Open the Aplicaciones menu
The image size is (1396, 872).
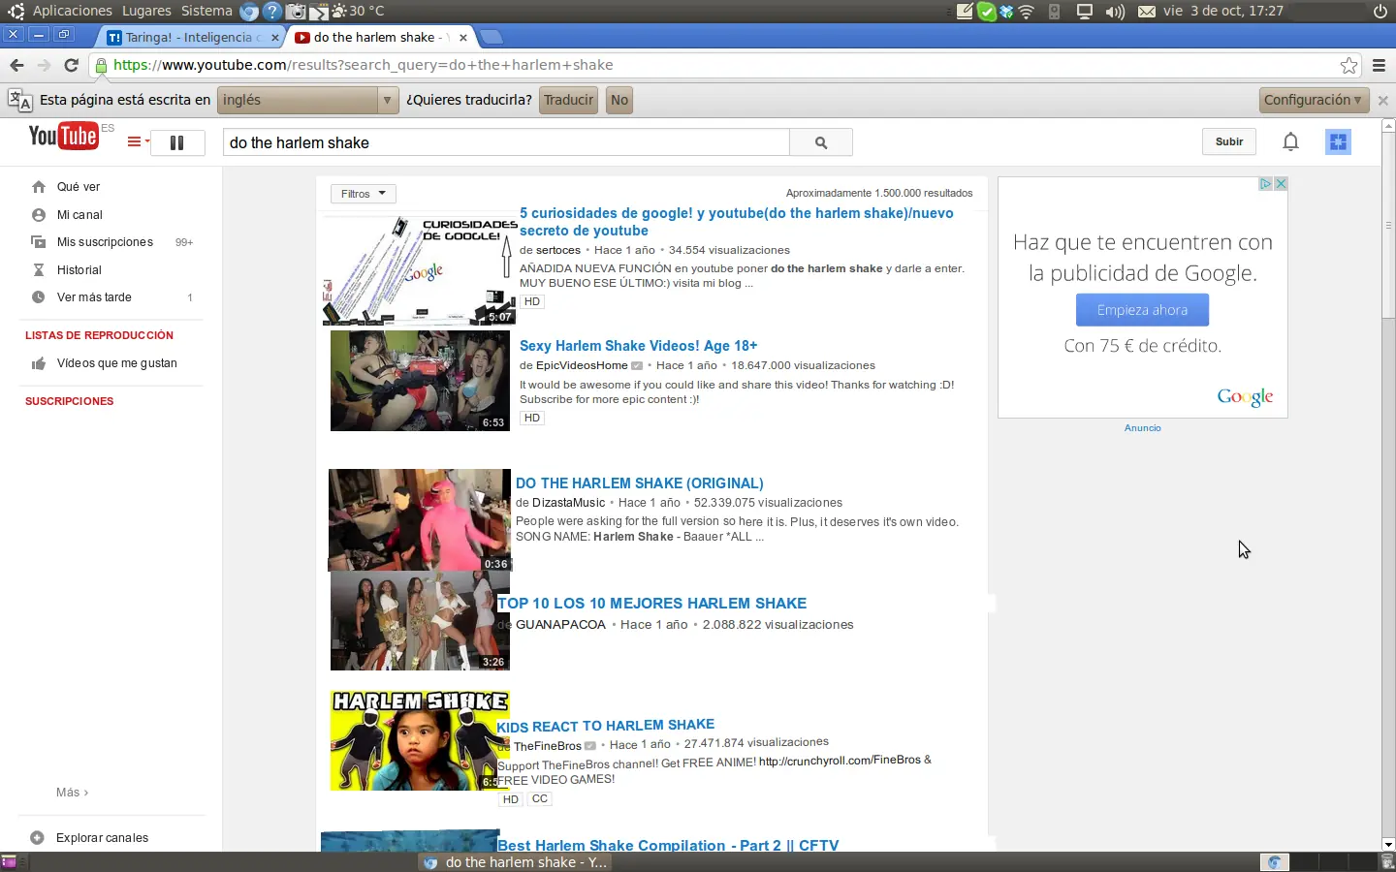[73, 11]
